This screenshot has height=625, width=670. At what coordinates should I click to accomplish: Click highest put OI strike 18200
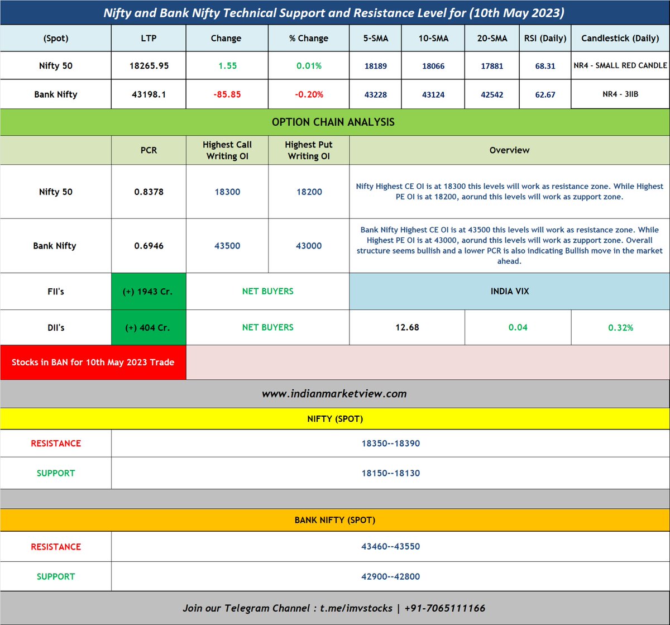pyautogui.click(x=309, y=192)
